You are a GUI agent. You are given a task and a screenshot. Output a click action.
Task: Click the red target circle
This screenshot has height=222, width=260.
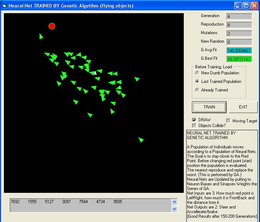[52, 26]
